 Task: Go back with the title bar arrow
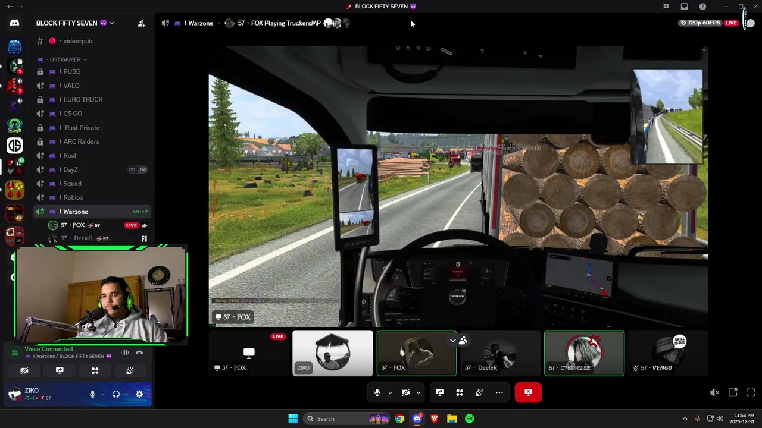(x=10, y=7)
